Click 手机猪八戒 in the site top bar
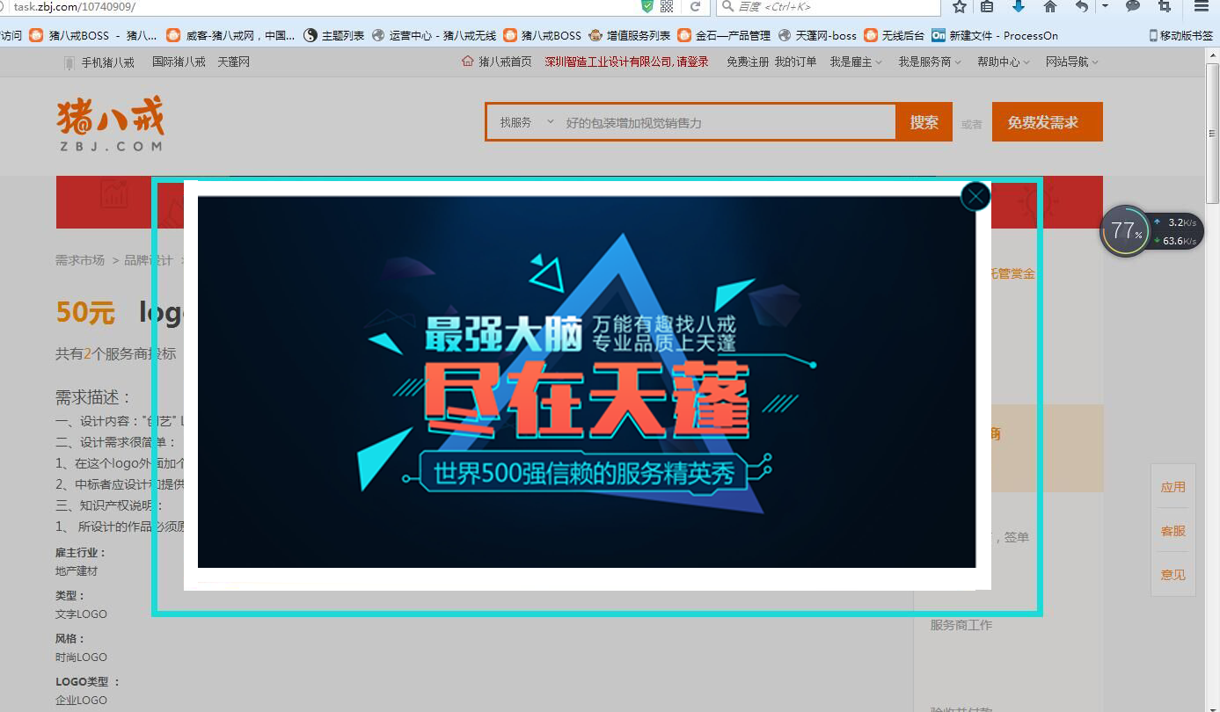Viewport: 1220px width, 712px height. (99, 62)
